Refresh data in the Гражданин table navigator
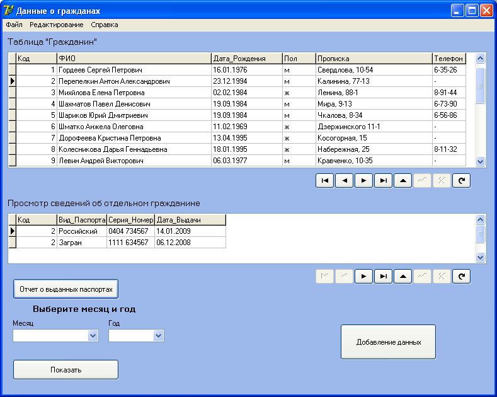 pos(461,180)
